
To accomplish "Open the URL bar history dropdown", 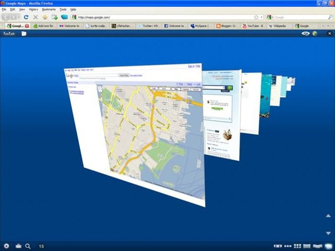I will [x=262, y=17].
